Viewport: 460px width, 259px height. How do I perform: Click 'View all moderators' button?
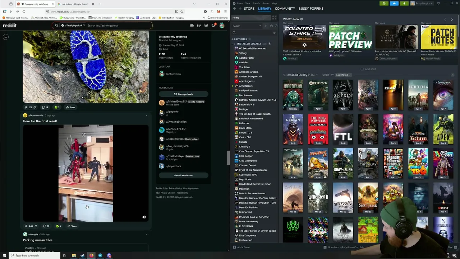(183, 176)
